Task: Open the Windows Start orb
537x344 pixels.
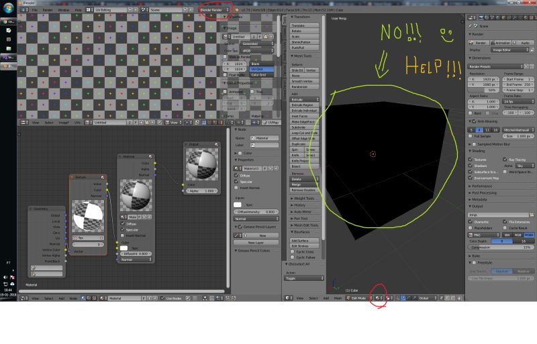Action: pos(8,7)
